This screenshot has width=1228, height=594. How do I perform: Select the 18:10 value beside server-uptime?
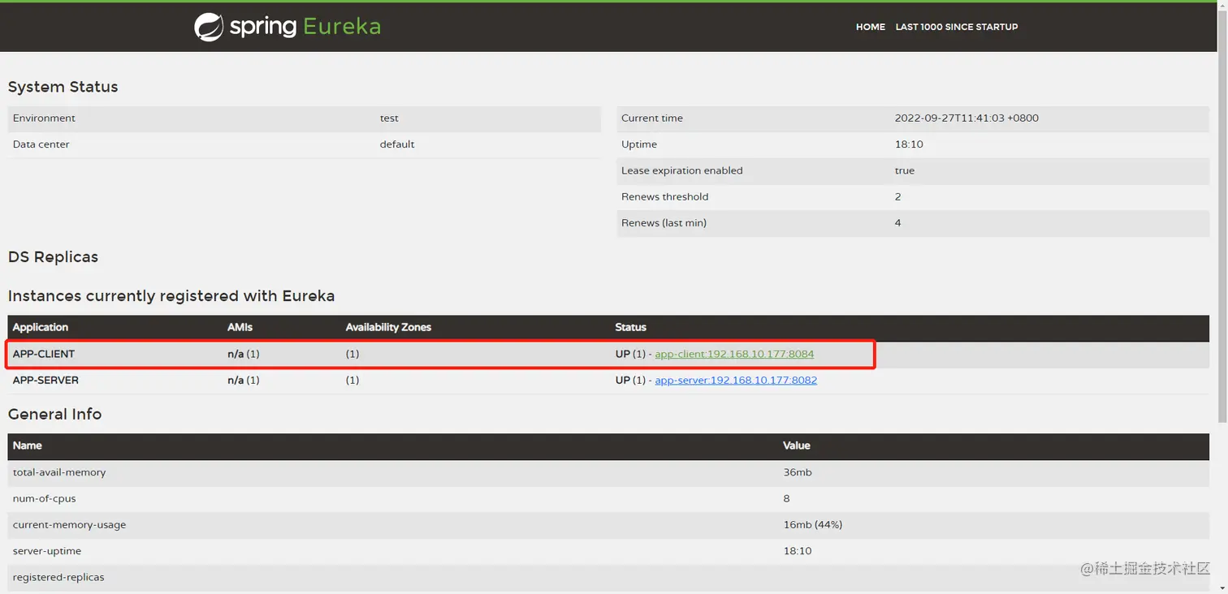point(798,551)
